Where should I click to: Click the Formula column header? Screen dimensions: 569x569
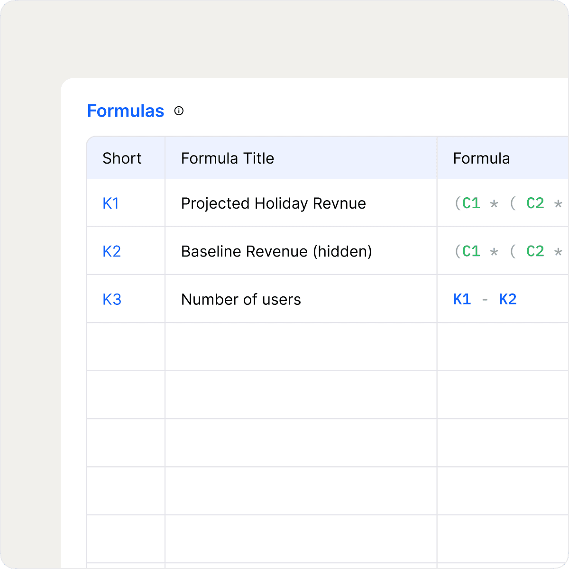[x=503, y=158]
